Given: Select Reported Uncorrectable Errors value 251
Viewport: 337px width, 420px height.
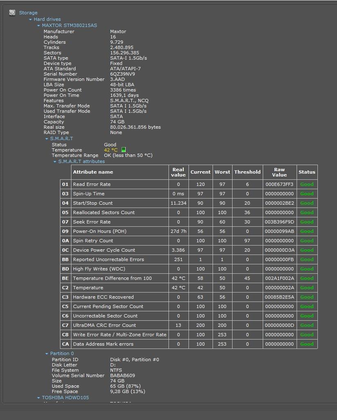Looking at the screenshot, I should 178,259.
